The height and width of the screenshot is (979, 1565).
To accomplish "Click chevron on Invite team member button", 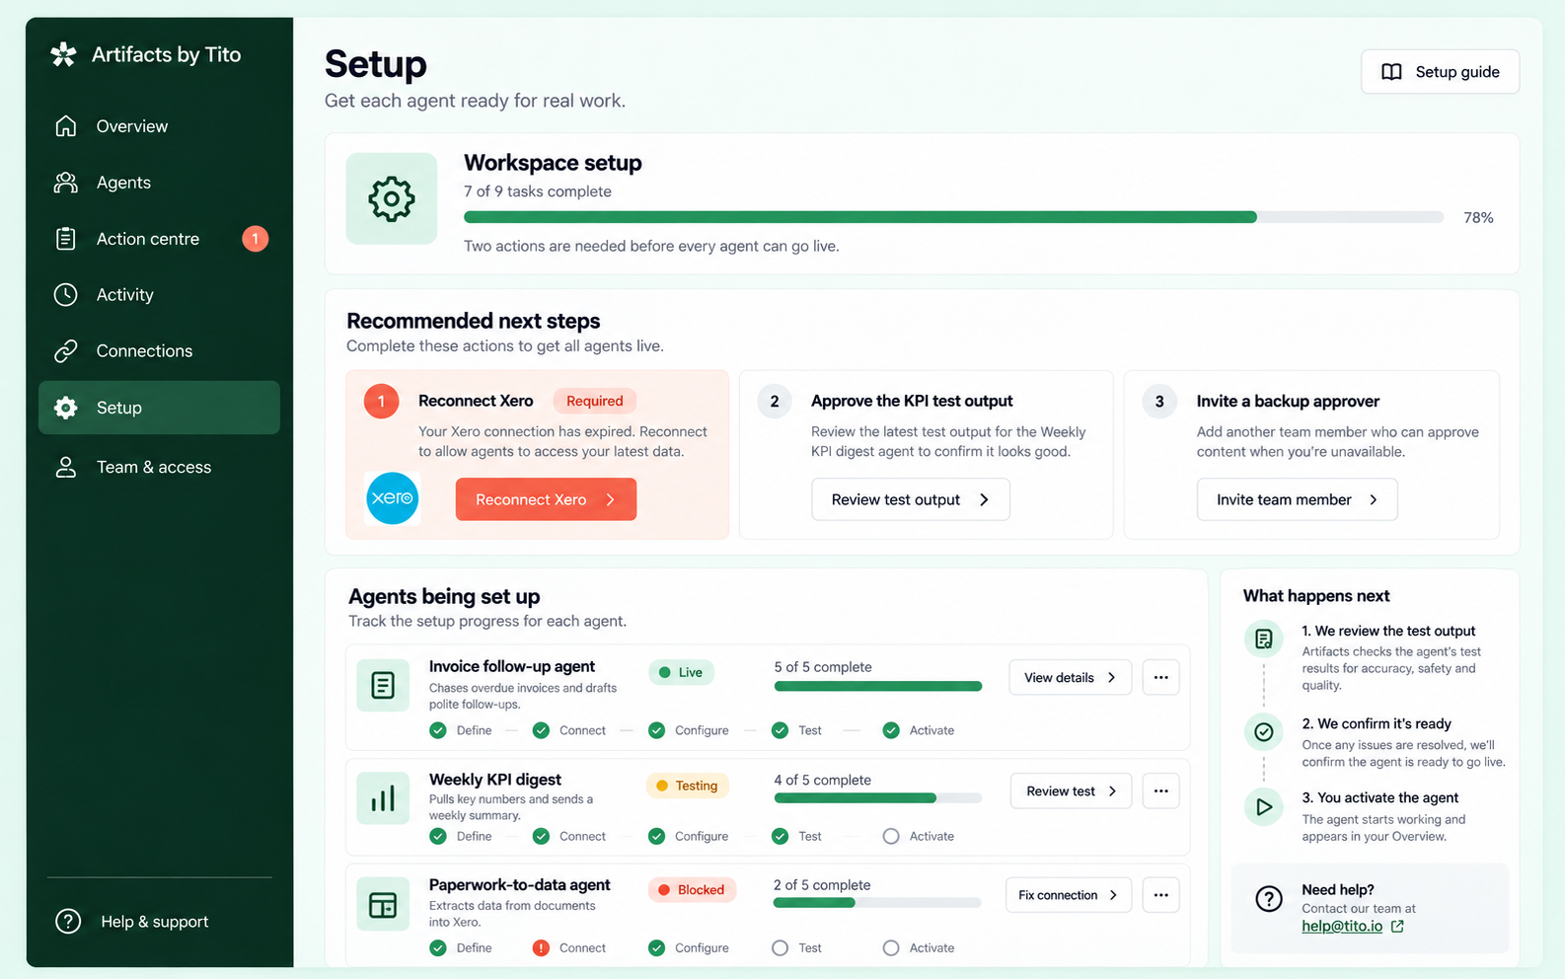I will click(1373, 499).
